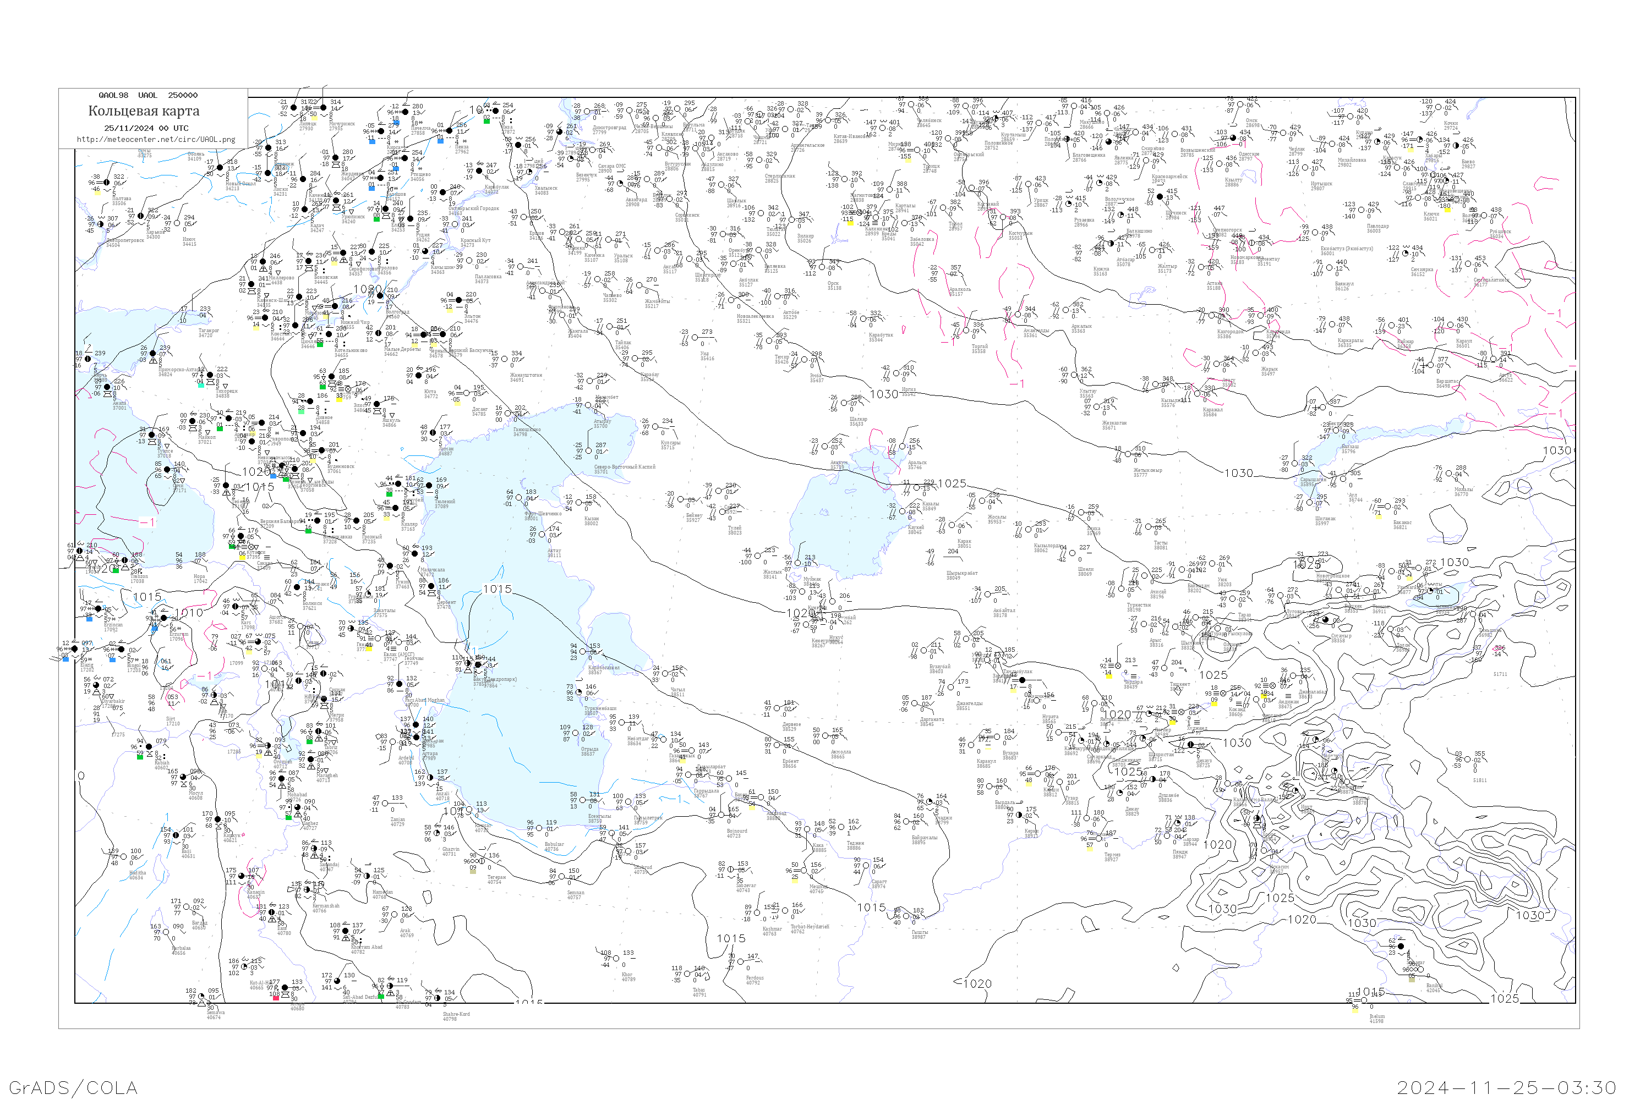Click the 1030 isobar label near Иргиз
Screen dimensions: 1651x1100
(884, 394)
